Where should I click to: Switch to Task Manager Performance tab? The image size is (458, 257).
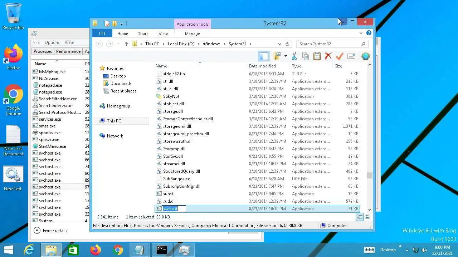click(68, 51)
